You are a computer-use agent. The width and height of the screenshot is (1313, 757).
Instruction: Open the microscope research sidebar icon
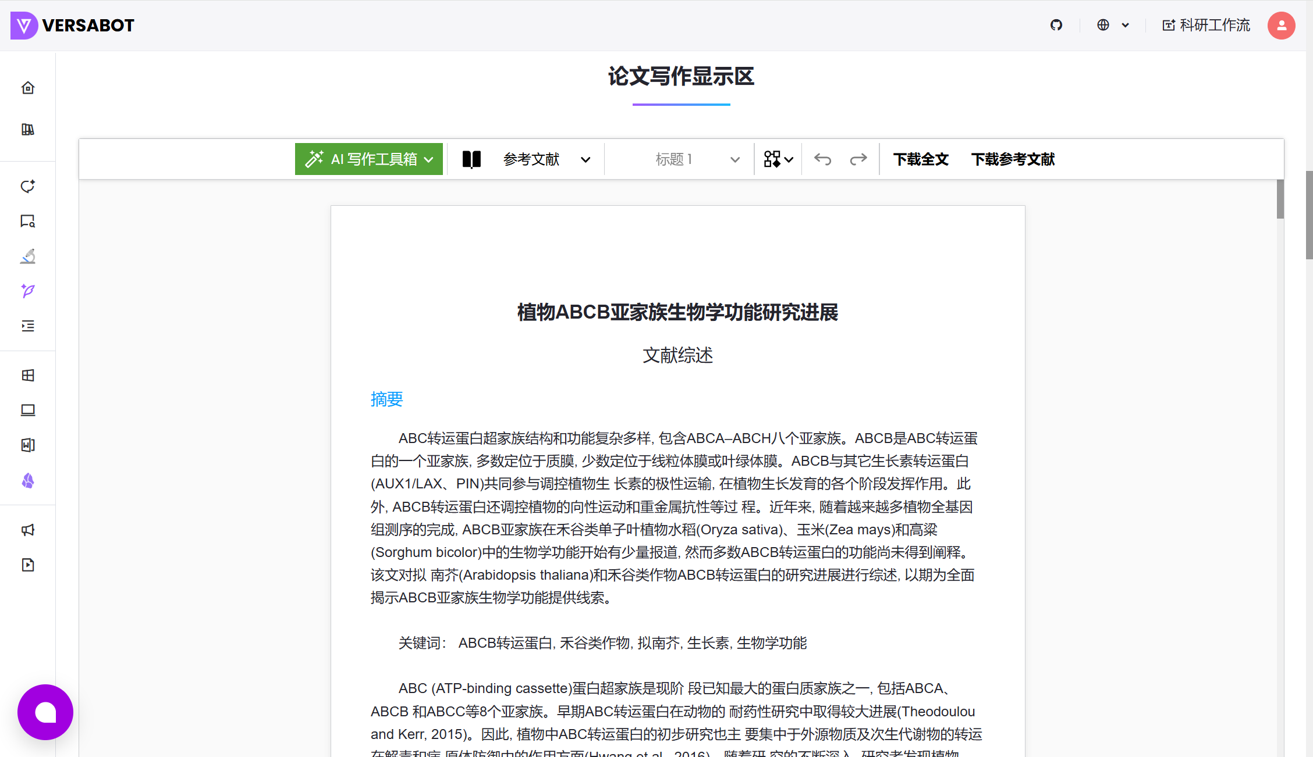[x=28, y=256]
